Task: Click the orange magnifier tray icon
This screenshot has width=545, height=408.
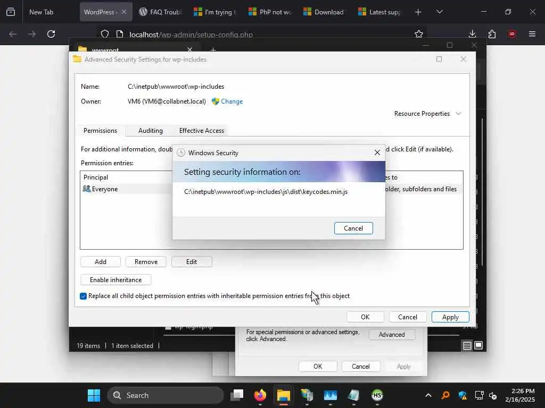Action: click(x=445, y=395)
